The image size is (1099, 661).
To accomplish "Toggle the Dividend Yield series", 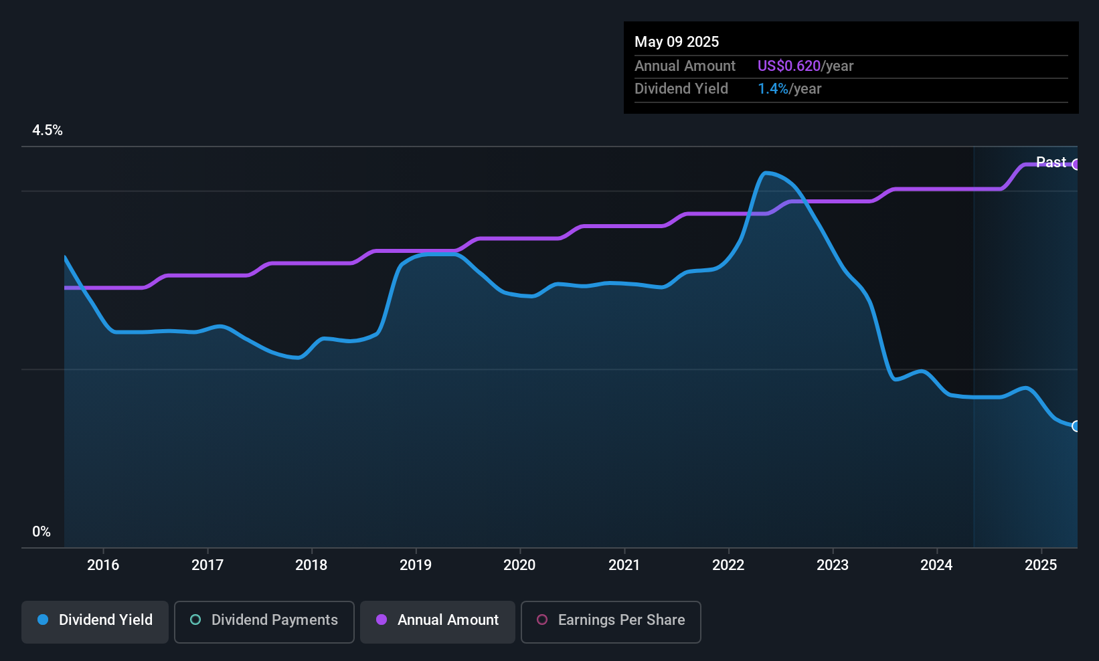I will tap(95, 622).
